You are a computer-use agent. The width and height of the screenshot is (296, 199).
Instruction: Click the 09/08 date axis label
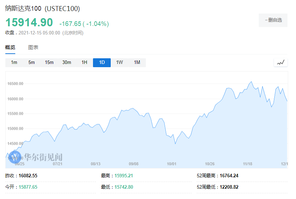133,164
